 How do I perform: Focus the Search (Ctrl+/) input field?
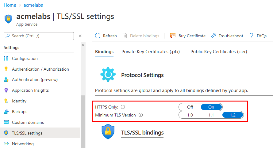tap(39, 36)
